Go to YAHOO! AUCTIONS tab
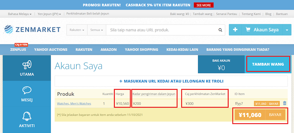This screenshot has width=294, height=133. 51,50
